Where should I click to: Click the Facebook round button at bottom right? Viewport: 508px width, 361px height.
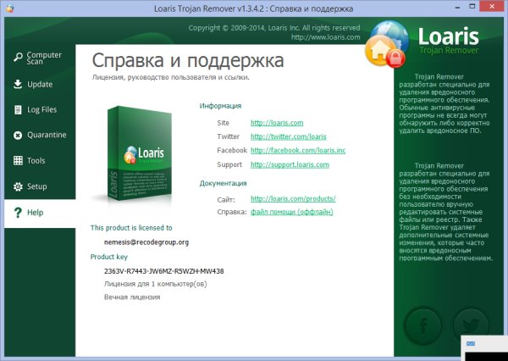[x=422, y=325]
